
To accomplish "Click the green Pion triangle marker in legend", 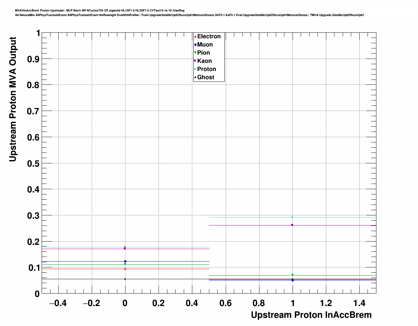I will tap(195, 53).
